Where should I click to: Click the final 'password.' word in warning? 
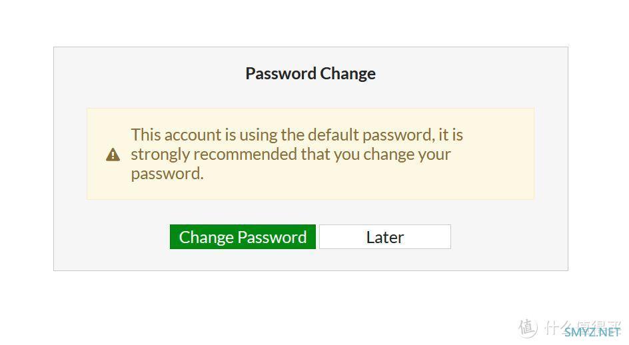pyautogui.click(x=167, y=174)
